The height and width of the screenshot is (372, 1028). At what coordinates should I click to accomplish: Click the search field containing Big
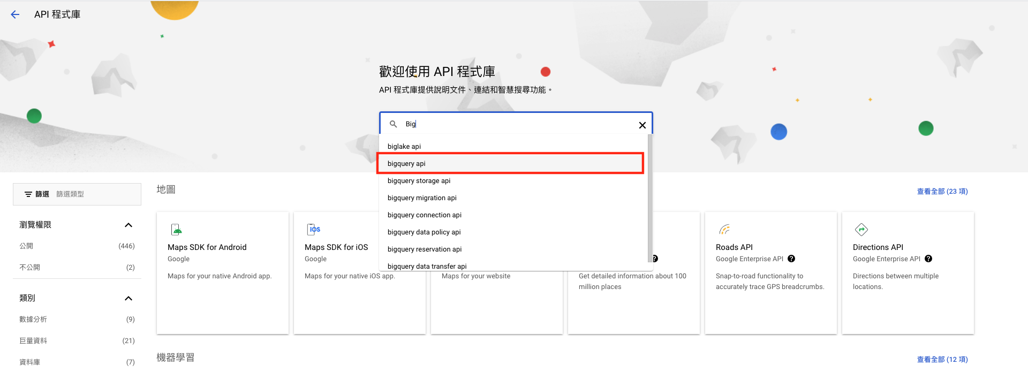click(517, 124)
